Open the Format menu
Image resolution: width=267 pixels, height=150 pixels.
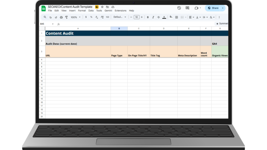(82, 11)
